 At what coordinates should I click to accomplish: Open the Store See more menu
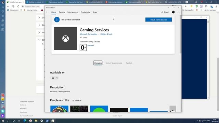pyautogui.click(x=179, y=12)
